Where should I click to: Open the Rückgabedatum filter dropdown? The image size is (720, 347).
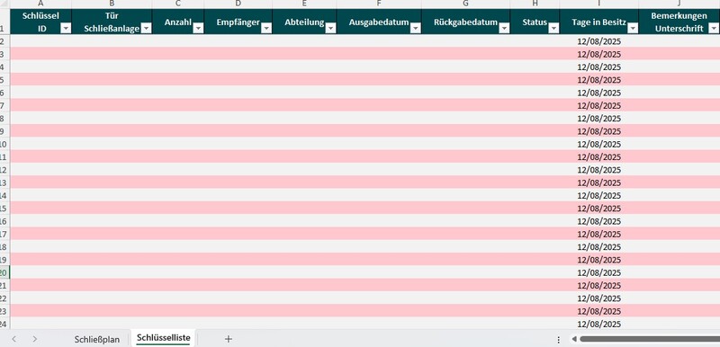(x=504, y=29)
